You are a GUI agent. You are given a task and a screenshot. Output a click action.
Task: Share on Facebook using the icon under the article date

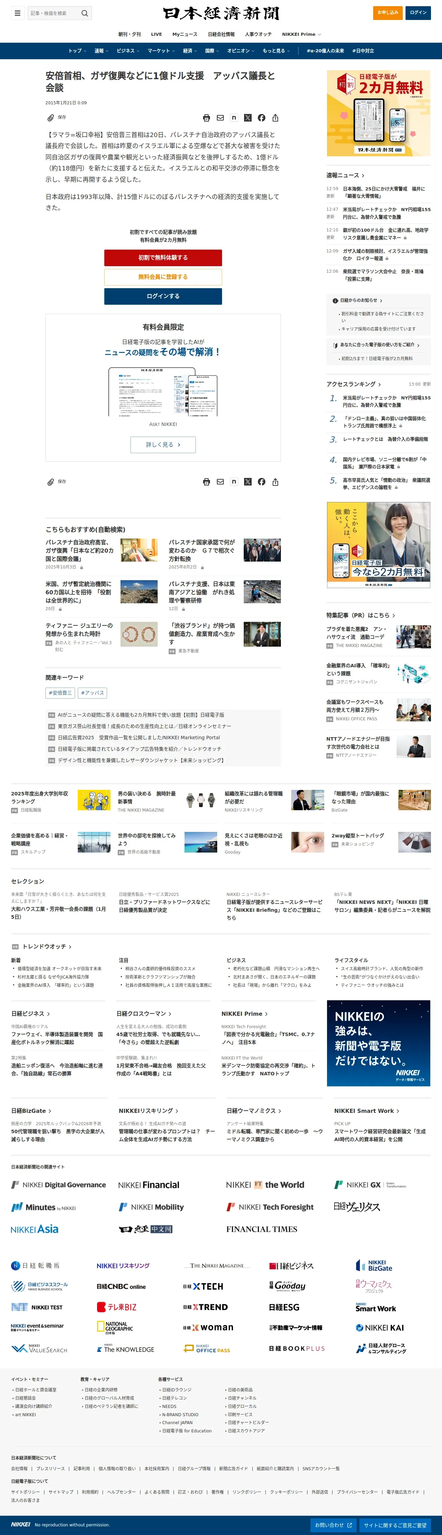click(x=262, y=118)
